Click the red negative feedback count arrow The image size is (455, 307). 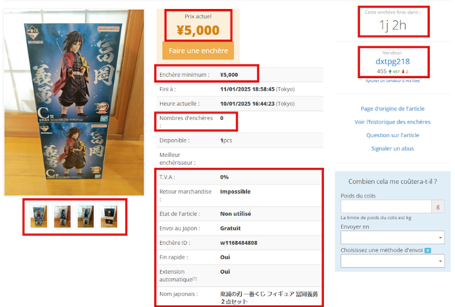[403, 72]
